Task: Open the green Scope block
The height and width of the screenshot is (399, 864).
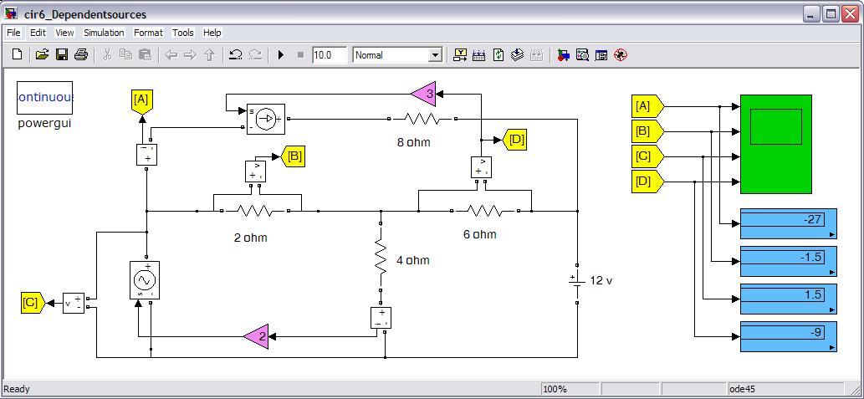Action: click(775, 144)
